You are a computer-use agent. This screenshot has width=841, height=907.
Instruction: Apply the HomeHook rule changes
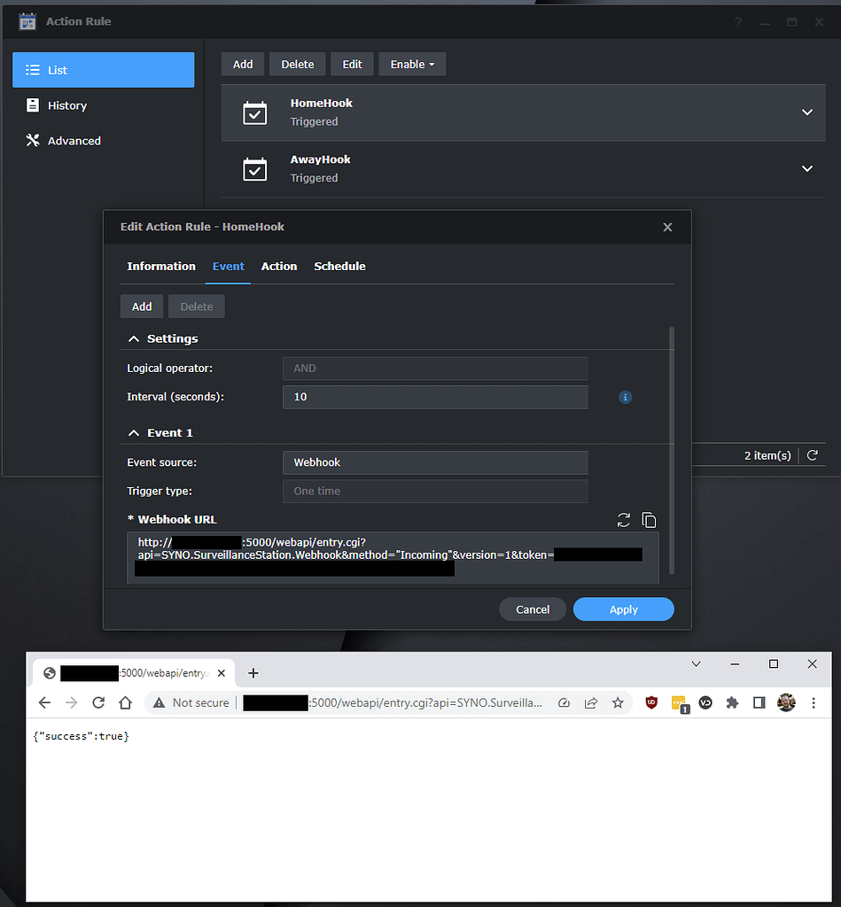[x=623, y=609]
